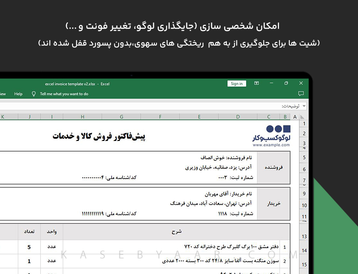Close the Excel window
358x274 pixels.
[301, 83]
